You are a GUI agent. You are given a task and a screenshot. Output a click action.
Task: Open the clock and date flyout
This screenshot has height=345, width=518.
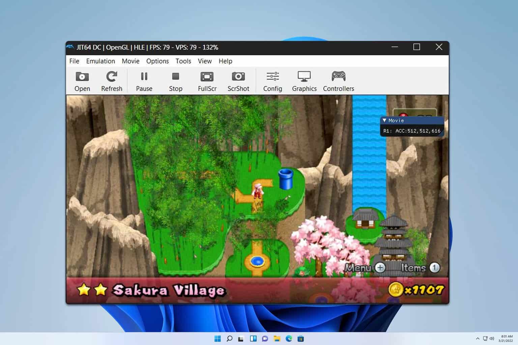pos(506,339)
